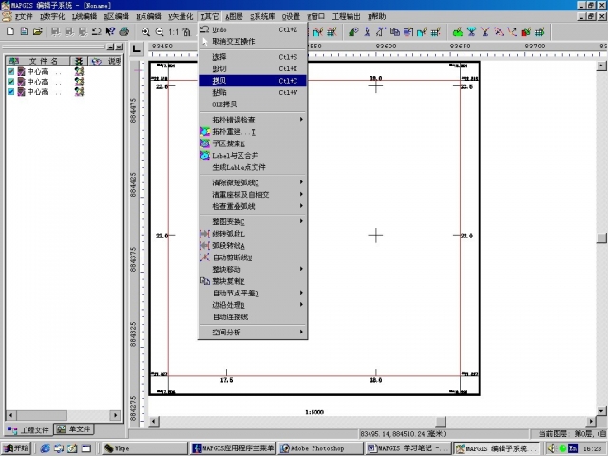Toggle the third 中心高 file checkbox
Viewport: 608px width, 456px height.
10,92
